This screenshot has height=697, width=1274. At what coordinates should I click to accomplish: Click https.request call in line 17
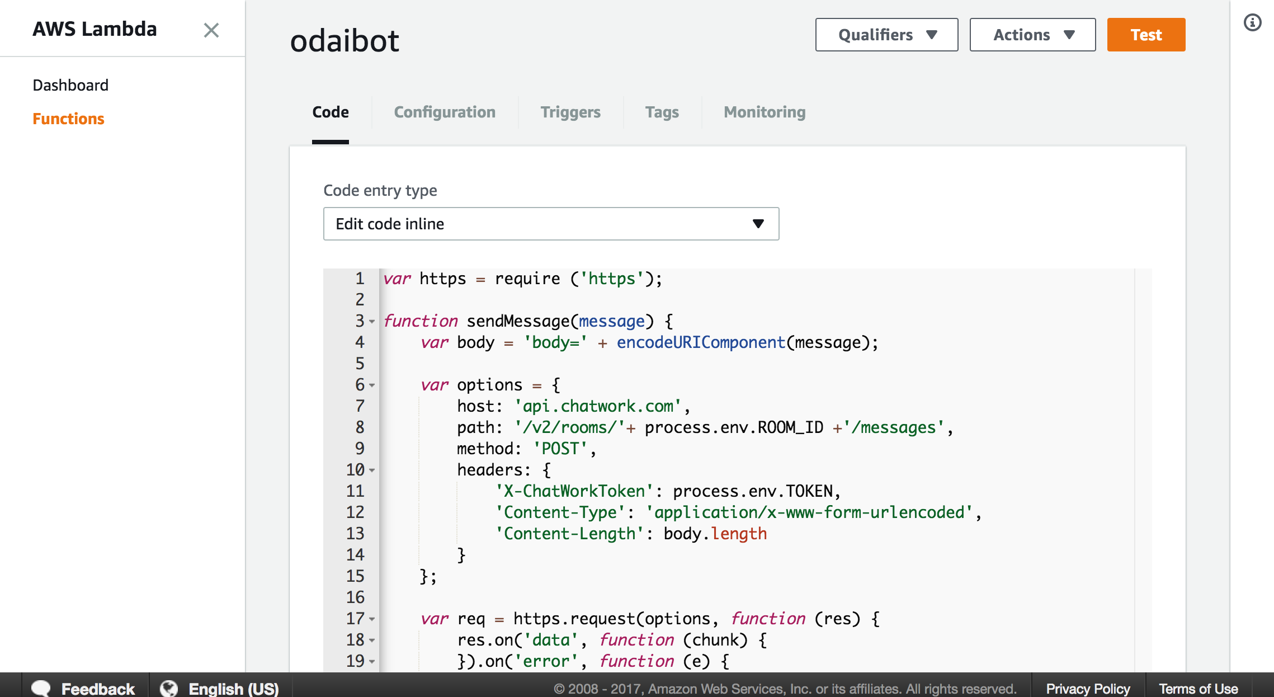tap(574, 619)
